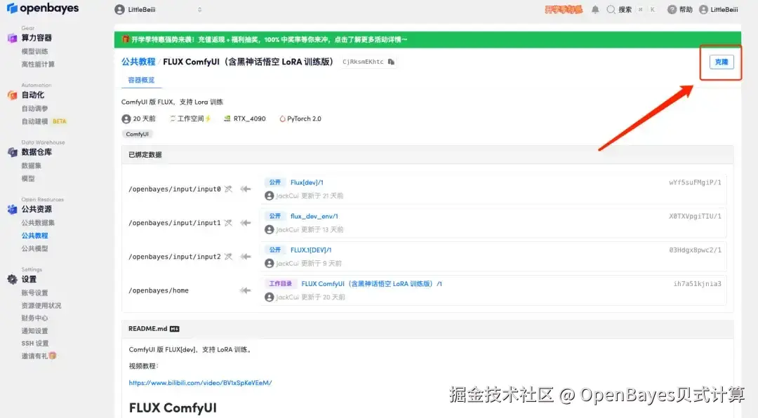Open the FLUX.1[DEV]/1 dataset link
758x418 pixels.
pos(311,250)
